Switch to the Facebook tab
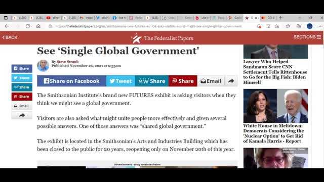This screenshot has height=182, width=324. click(119, 18)
